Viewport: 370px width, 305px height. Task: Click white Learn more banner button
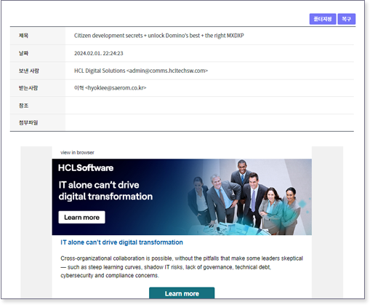coord(81,217)
